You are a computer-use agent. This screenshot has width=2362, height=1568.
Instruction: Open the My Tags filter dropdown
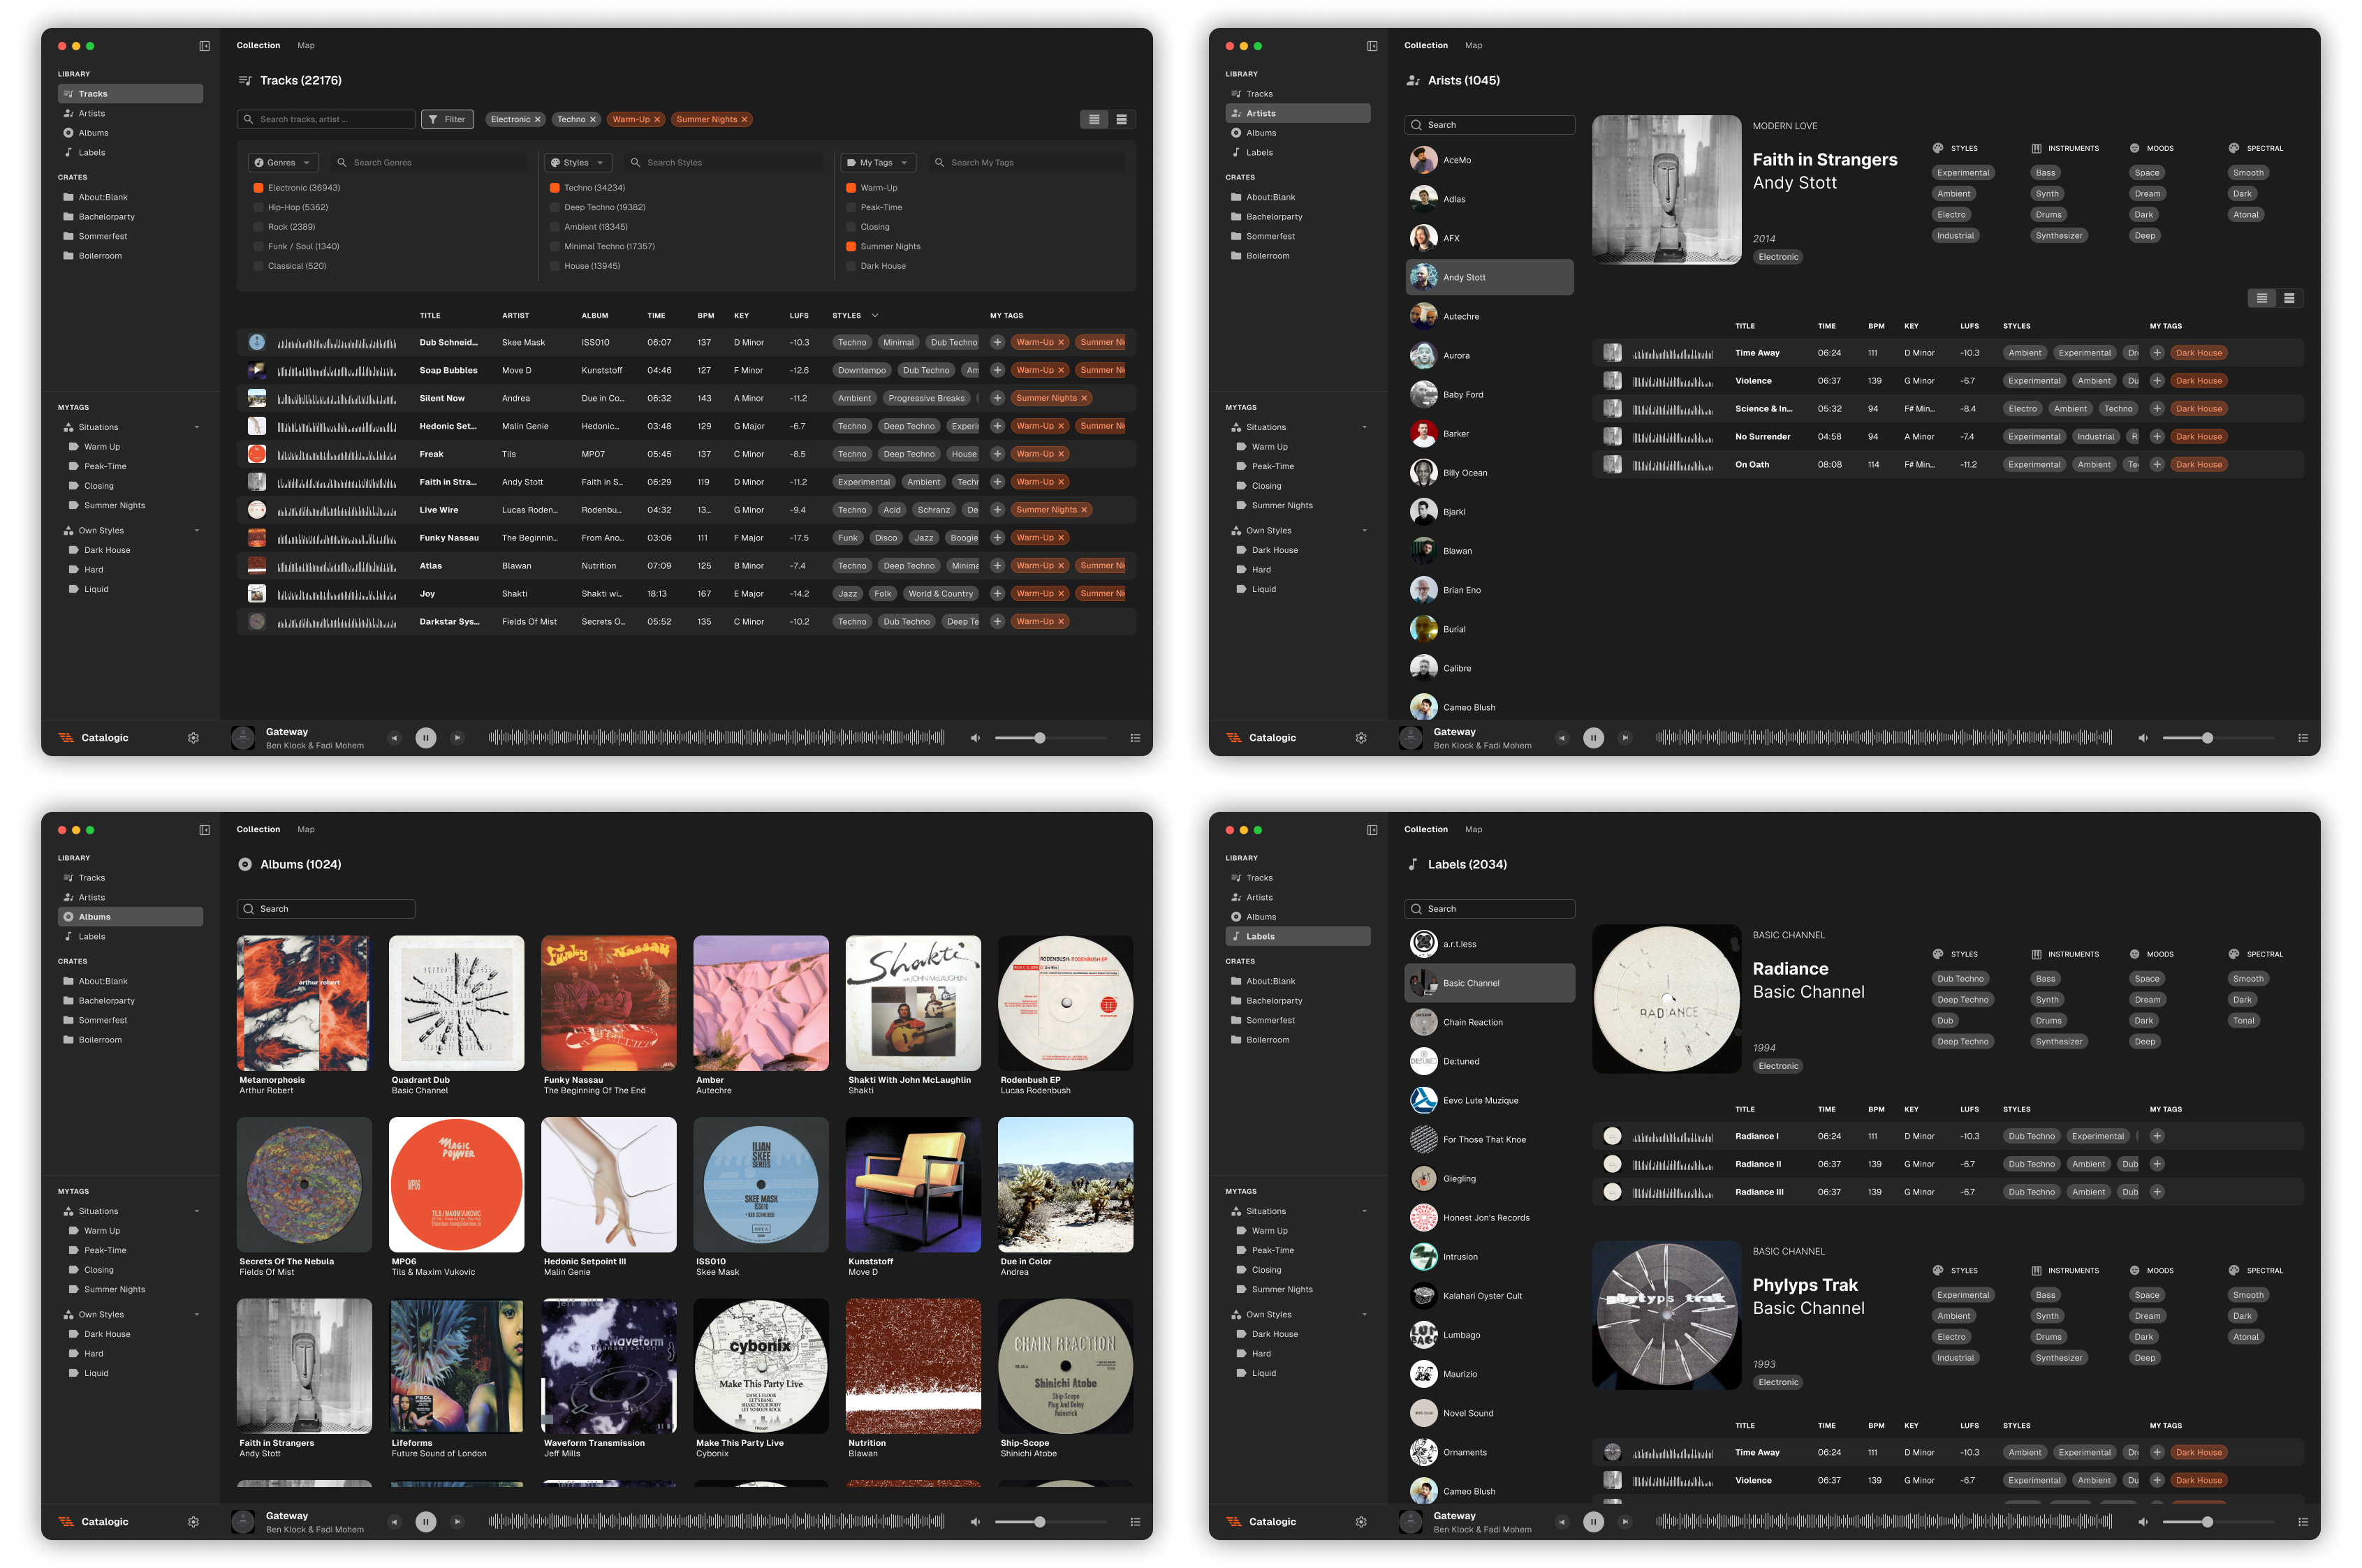[x=877, y=162]
